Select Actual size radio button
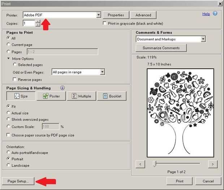224x190 pixels. click(x=8, y=113)
